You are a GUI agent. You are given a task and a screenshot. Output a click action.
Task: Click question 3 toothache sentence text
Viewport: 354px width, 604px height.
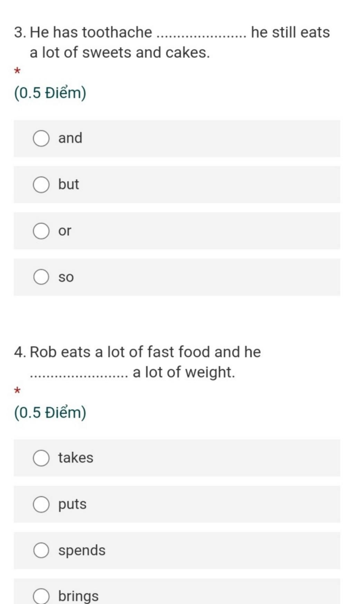coord(172,42)
